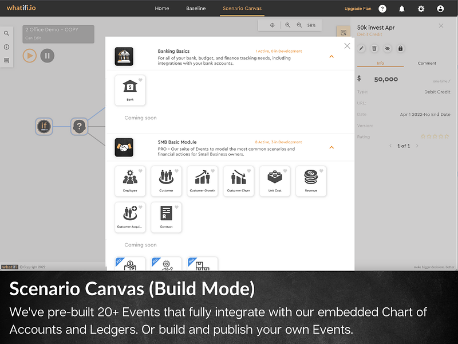Screen dimensions: 458x344
Task: Collapse the SMB Basic Module section
Action: pos(331,147)
